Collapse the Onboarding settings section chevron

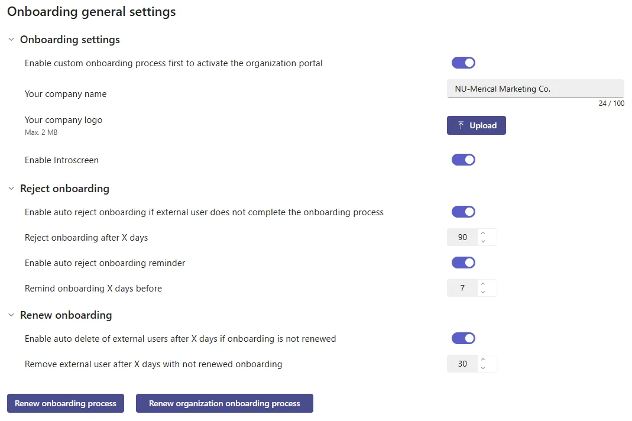(x=11, y=40)
